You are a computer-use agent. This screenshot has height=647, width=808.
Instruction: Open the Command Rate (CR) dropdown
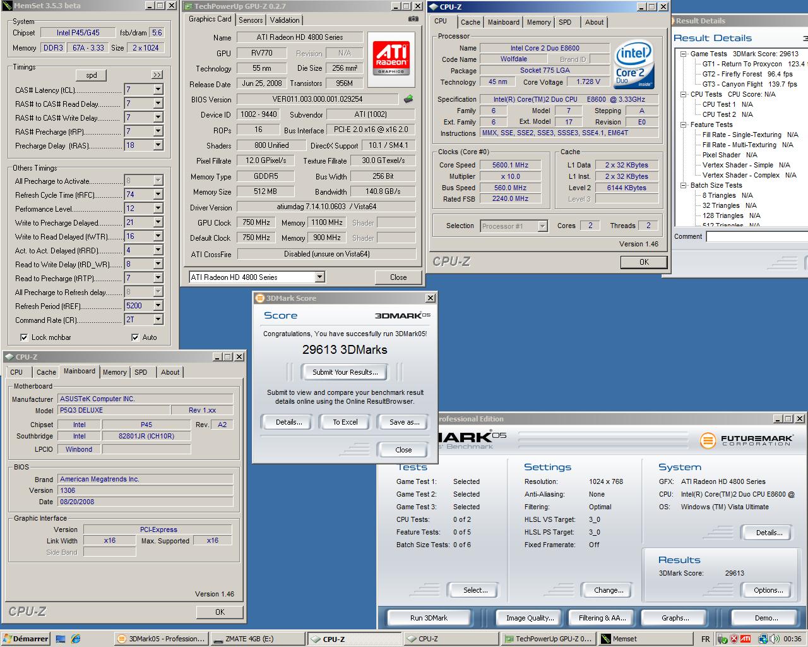[158, 320]
